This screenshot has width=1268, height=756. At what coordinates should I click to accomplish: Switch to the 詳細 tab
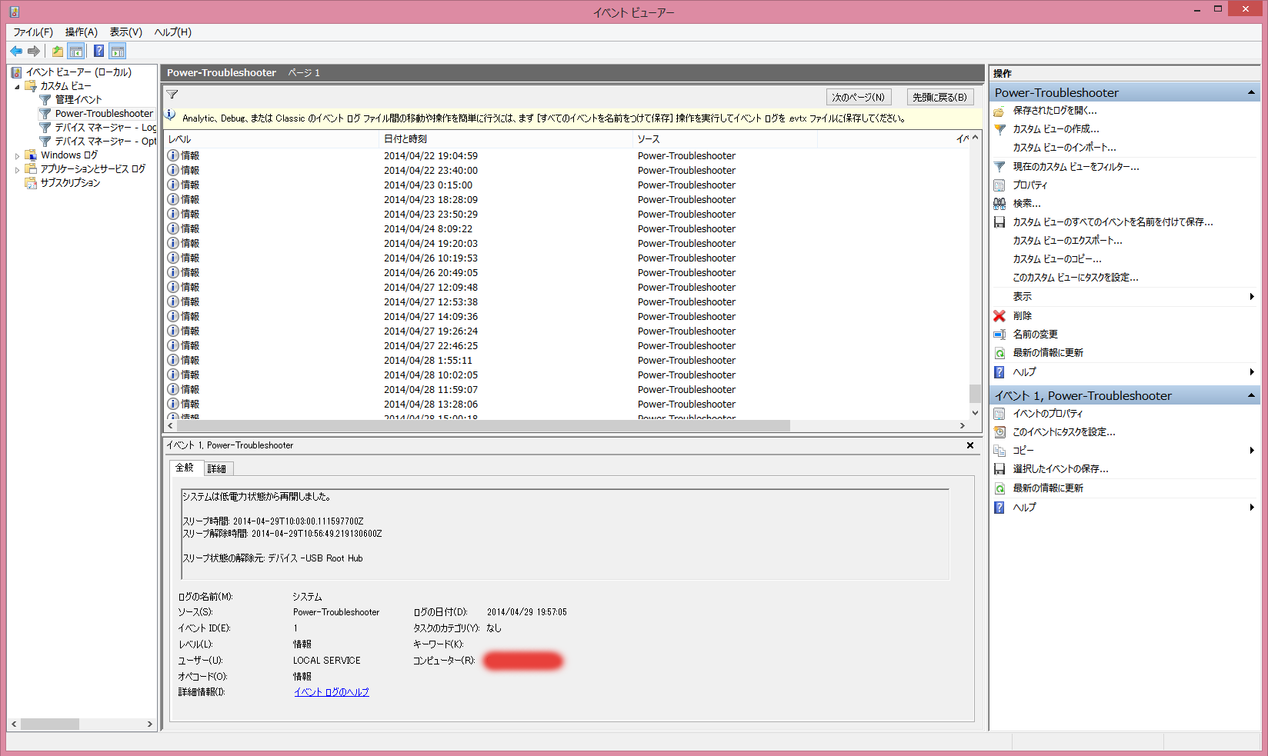click(x=217, y=469)
